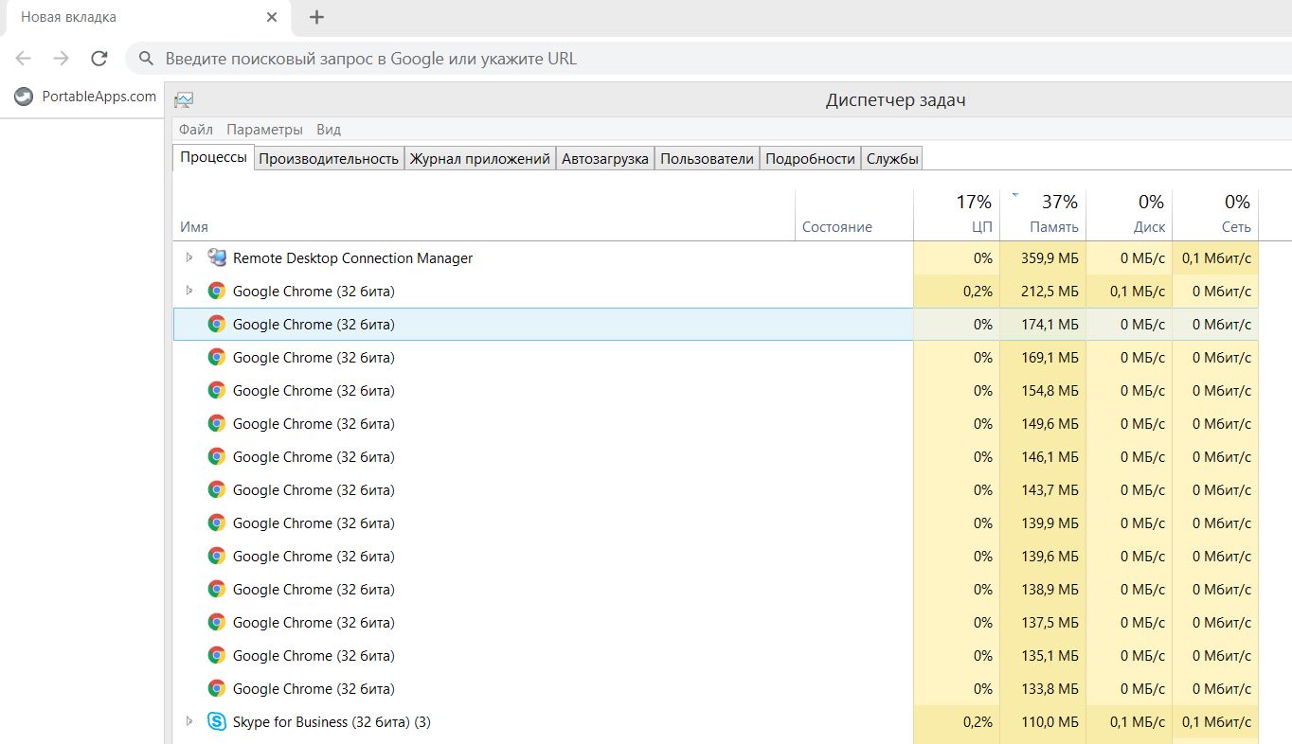Focus the Google search and URL address bar

(x=709, y=59)
